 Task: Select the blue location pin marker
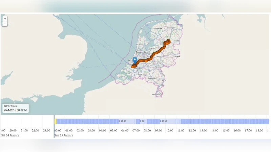point(135,60)
